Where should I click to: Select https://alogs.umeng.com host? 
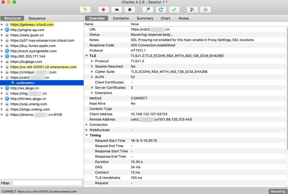click(30, 109)
